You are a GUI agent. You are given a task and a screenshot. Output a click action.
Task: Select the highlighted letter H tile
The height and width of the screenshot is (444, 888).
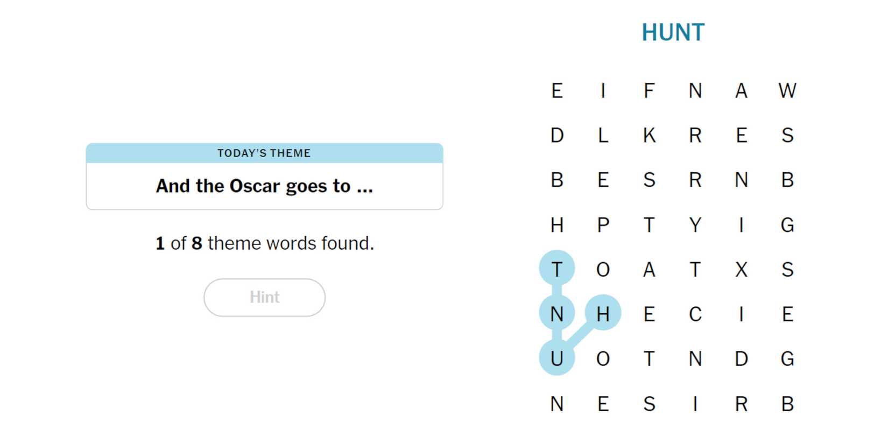point(603,313)
